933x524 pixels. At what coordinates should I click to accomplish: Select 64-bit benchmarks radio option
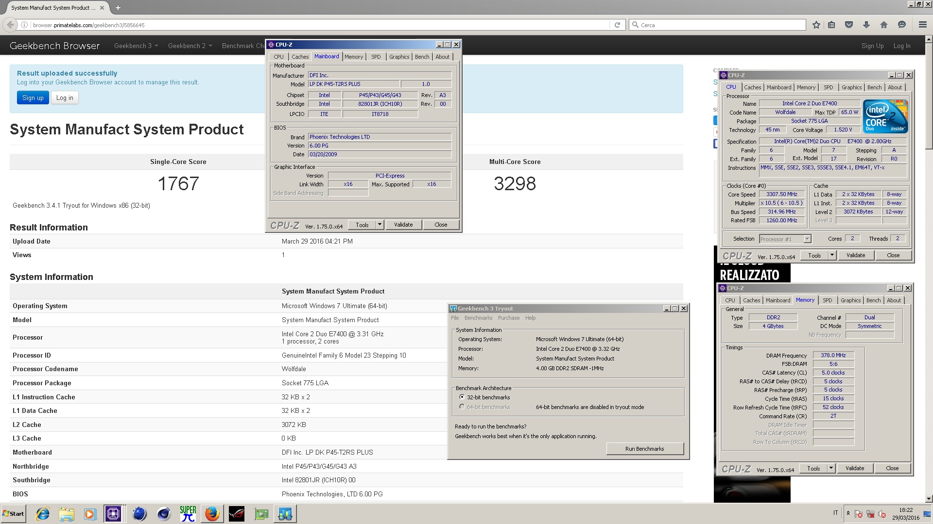[462, 407]
